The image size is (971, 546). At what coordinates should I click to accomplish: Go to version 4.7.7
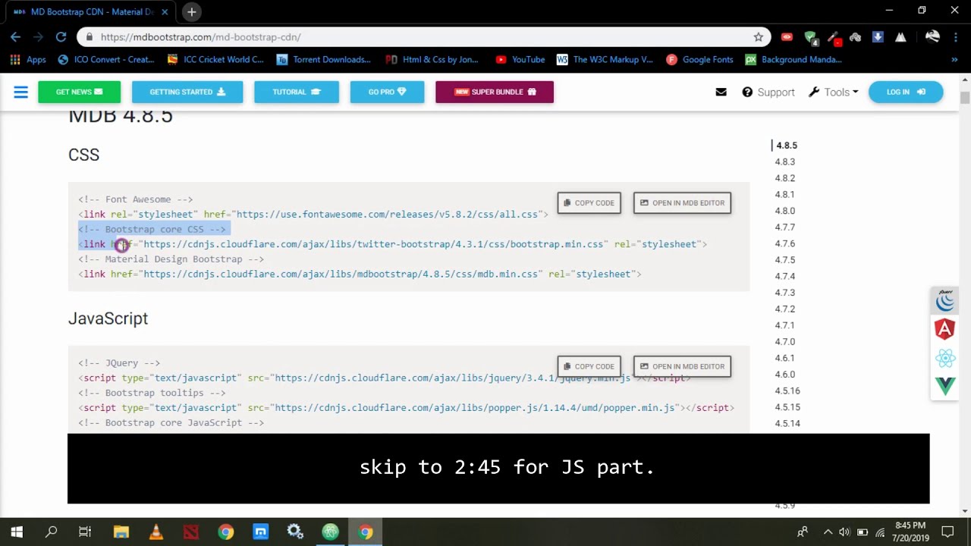point(784,227)
